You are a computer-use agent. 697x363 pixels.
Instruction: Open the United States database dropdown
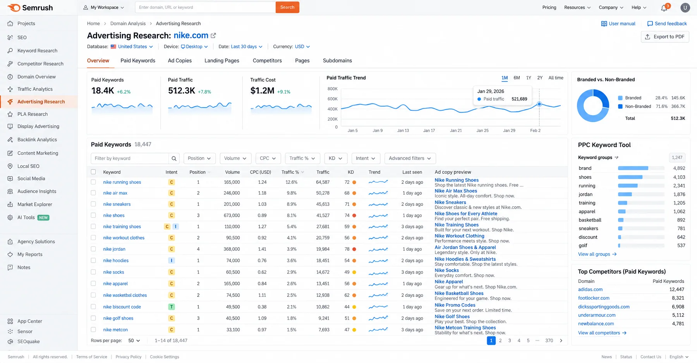point(132,46)
